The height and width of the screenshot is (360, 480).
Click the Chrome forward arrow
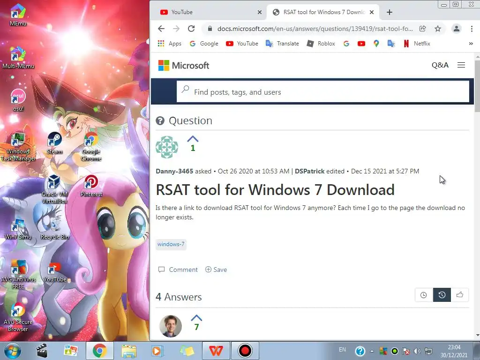(x=176, y=29)
